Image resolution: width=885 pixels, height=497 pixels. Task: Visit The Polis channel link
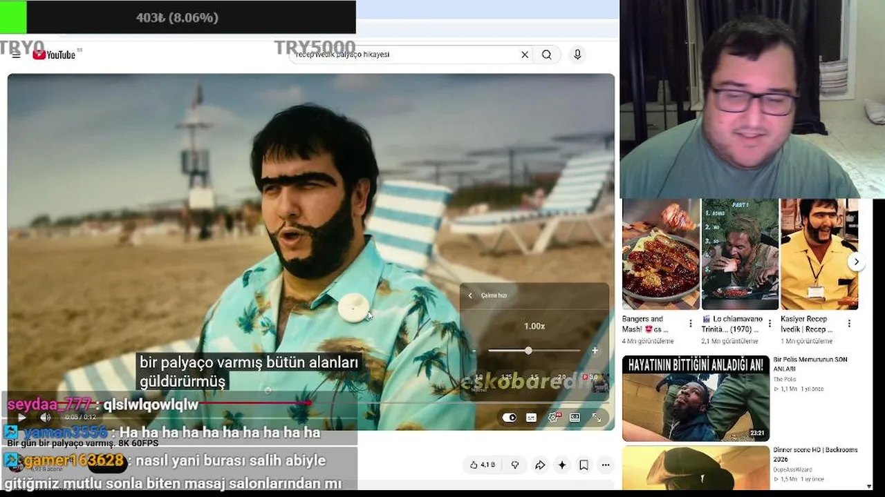click(x=785, y=380)
